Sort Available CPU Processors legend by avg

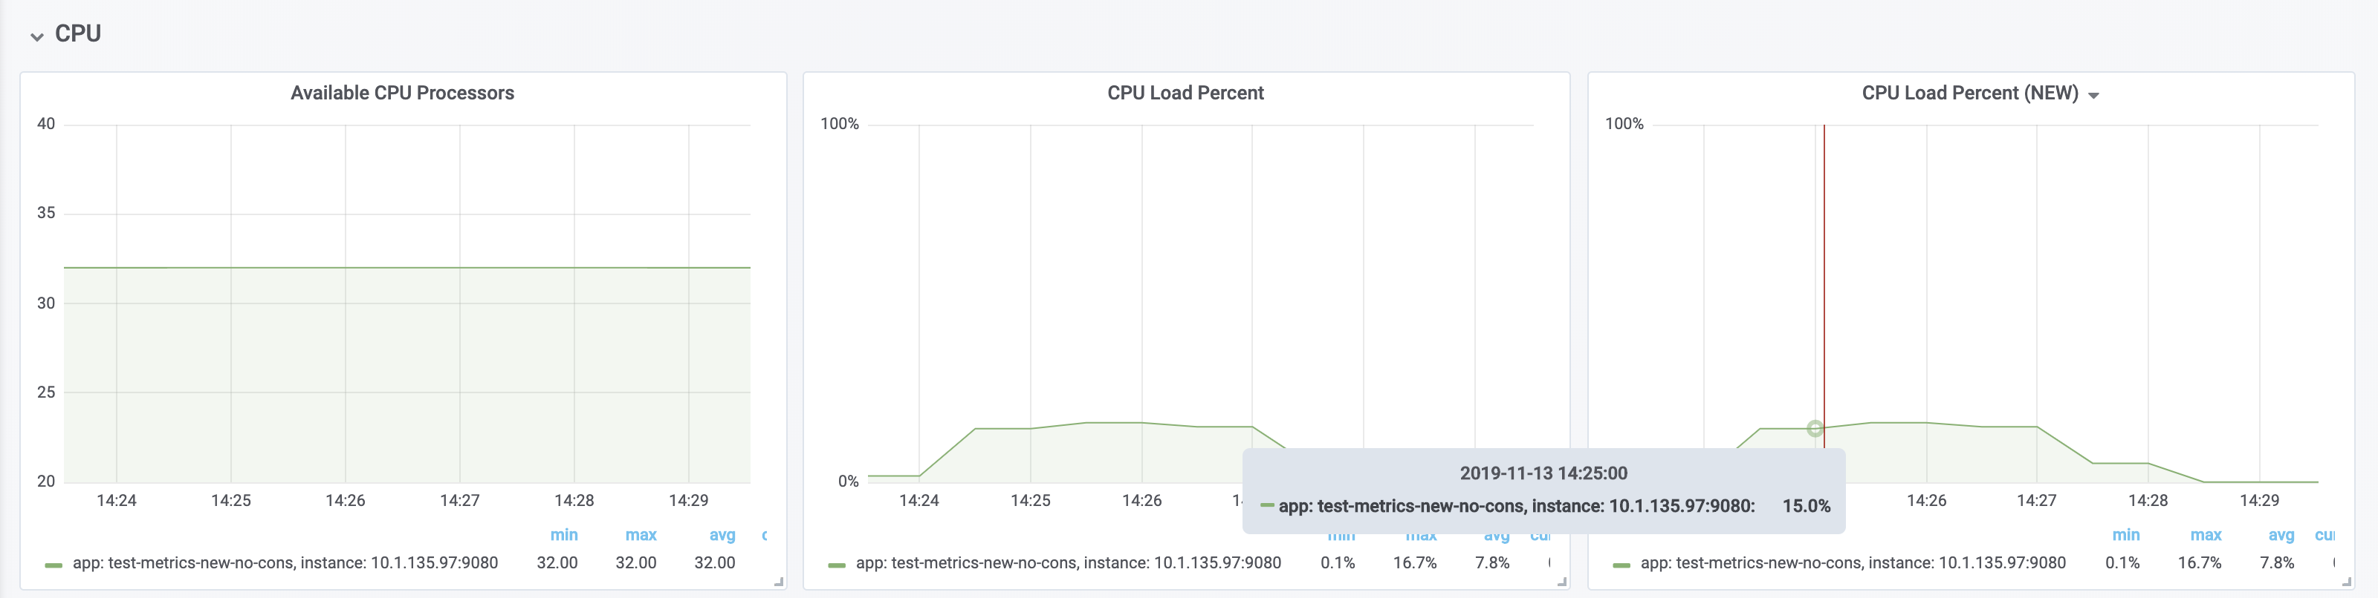click(722, 536)
